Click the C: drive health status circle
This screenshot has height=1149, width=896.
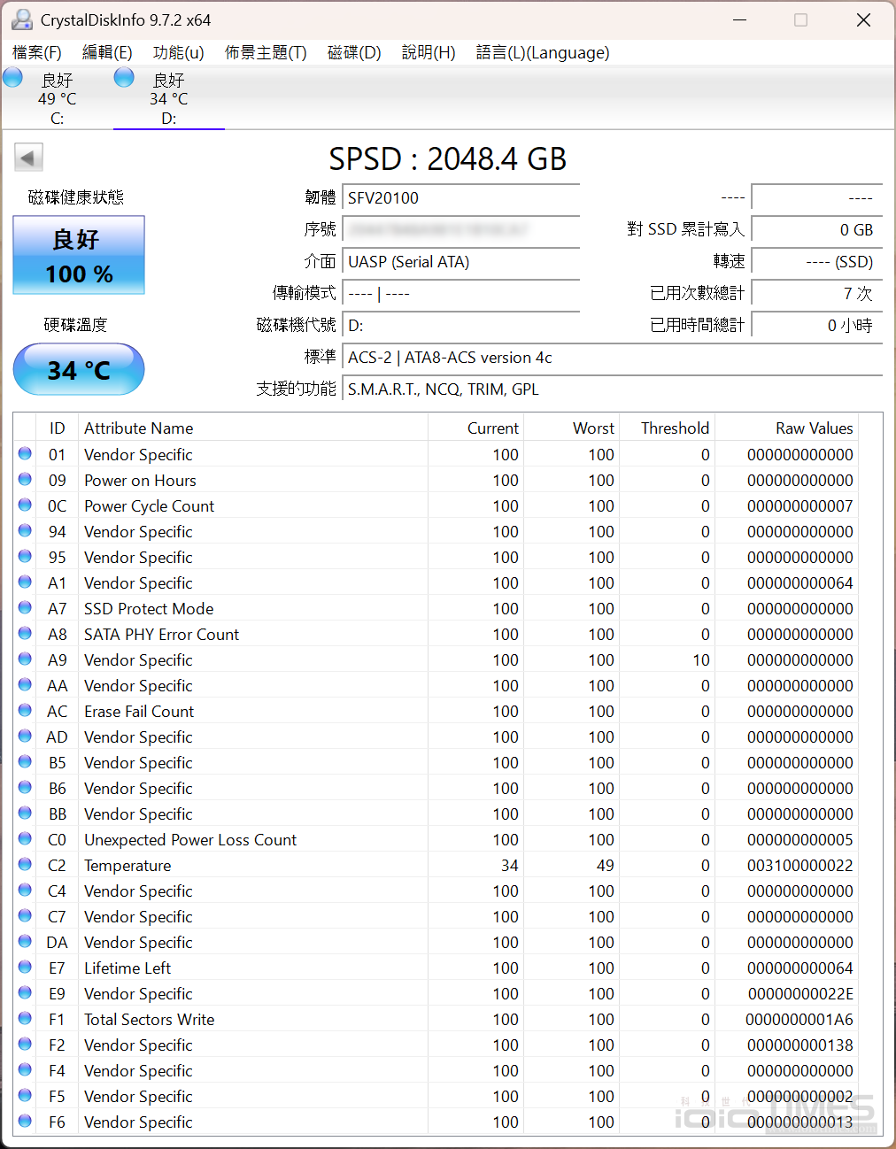click(12, 77)
